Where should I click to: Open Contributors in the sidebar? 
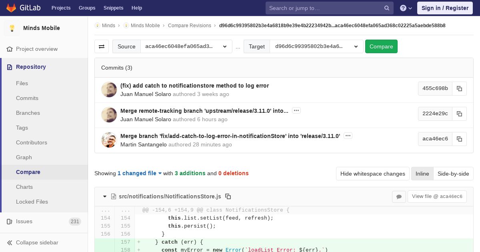tap(32, 142)
